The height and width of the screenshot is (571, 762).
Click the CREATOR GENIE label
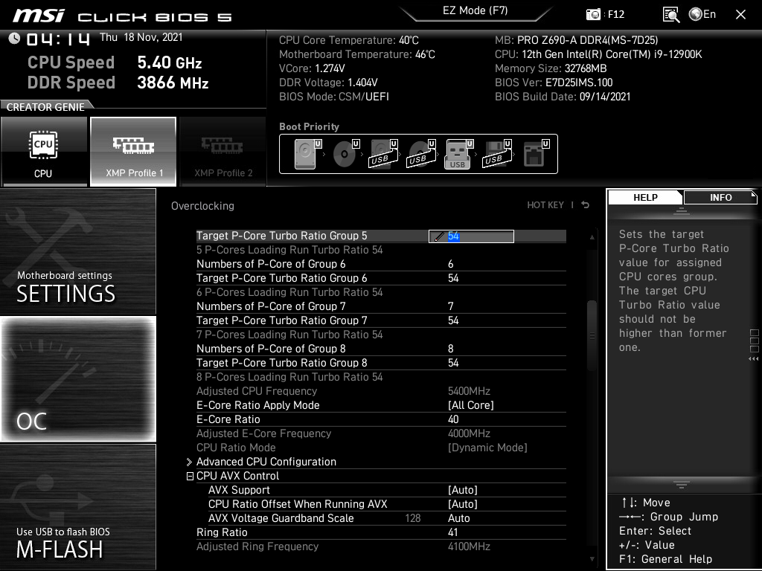pyautogui.click(x=45, y=107)
